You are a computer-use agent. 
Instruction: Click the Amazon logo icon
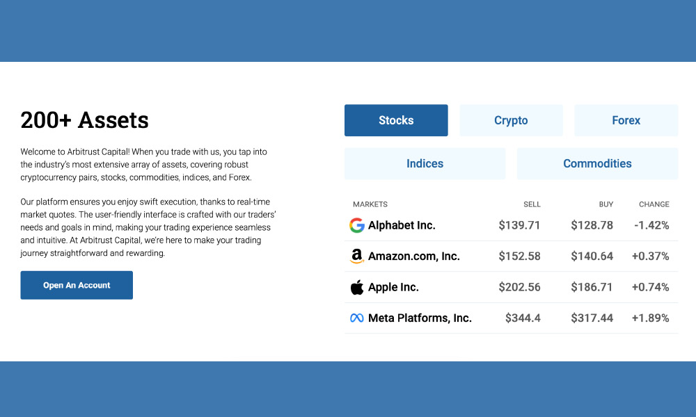pos(356,256)
